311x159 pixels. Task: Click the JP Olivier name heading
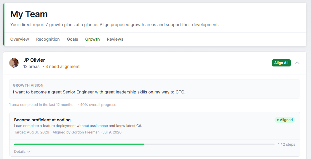tap(34, 60)
